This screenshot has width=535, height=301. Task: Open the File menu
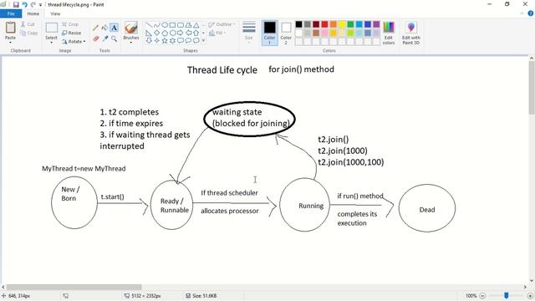[x=11, y=13]
